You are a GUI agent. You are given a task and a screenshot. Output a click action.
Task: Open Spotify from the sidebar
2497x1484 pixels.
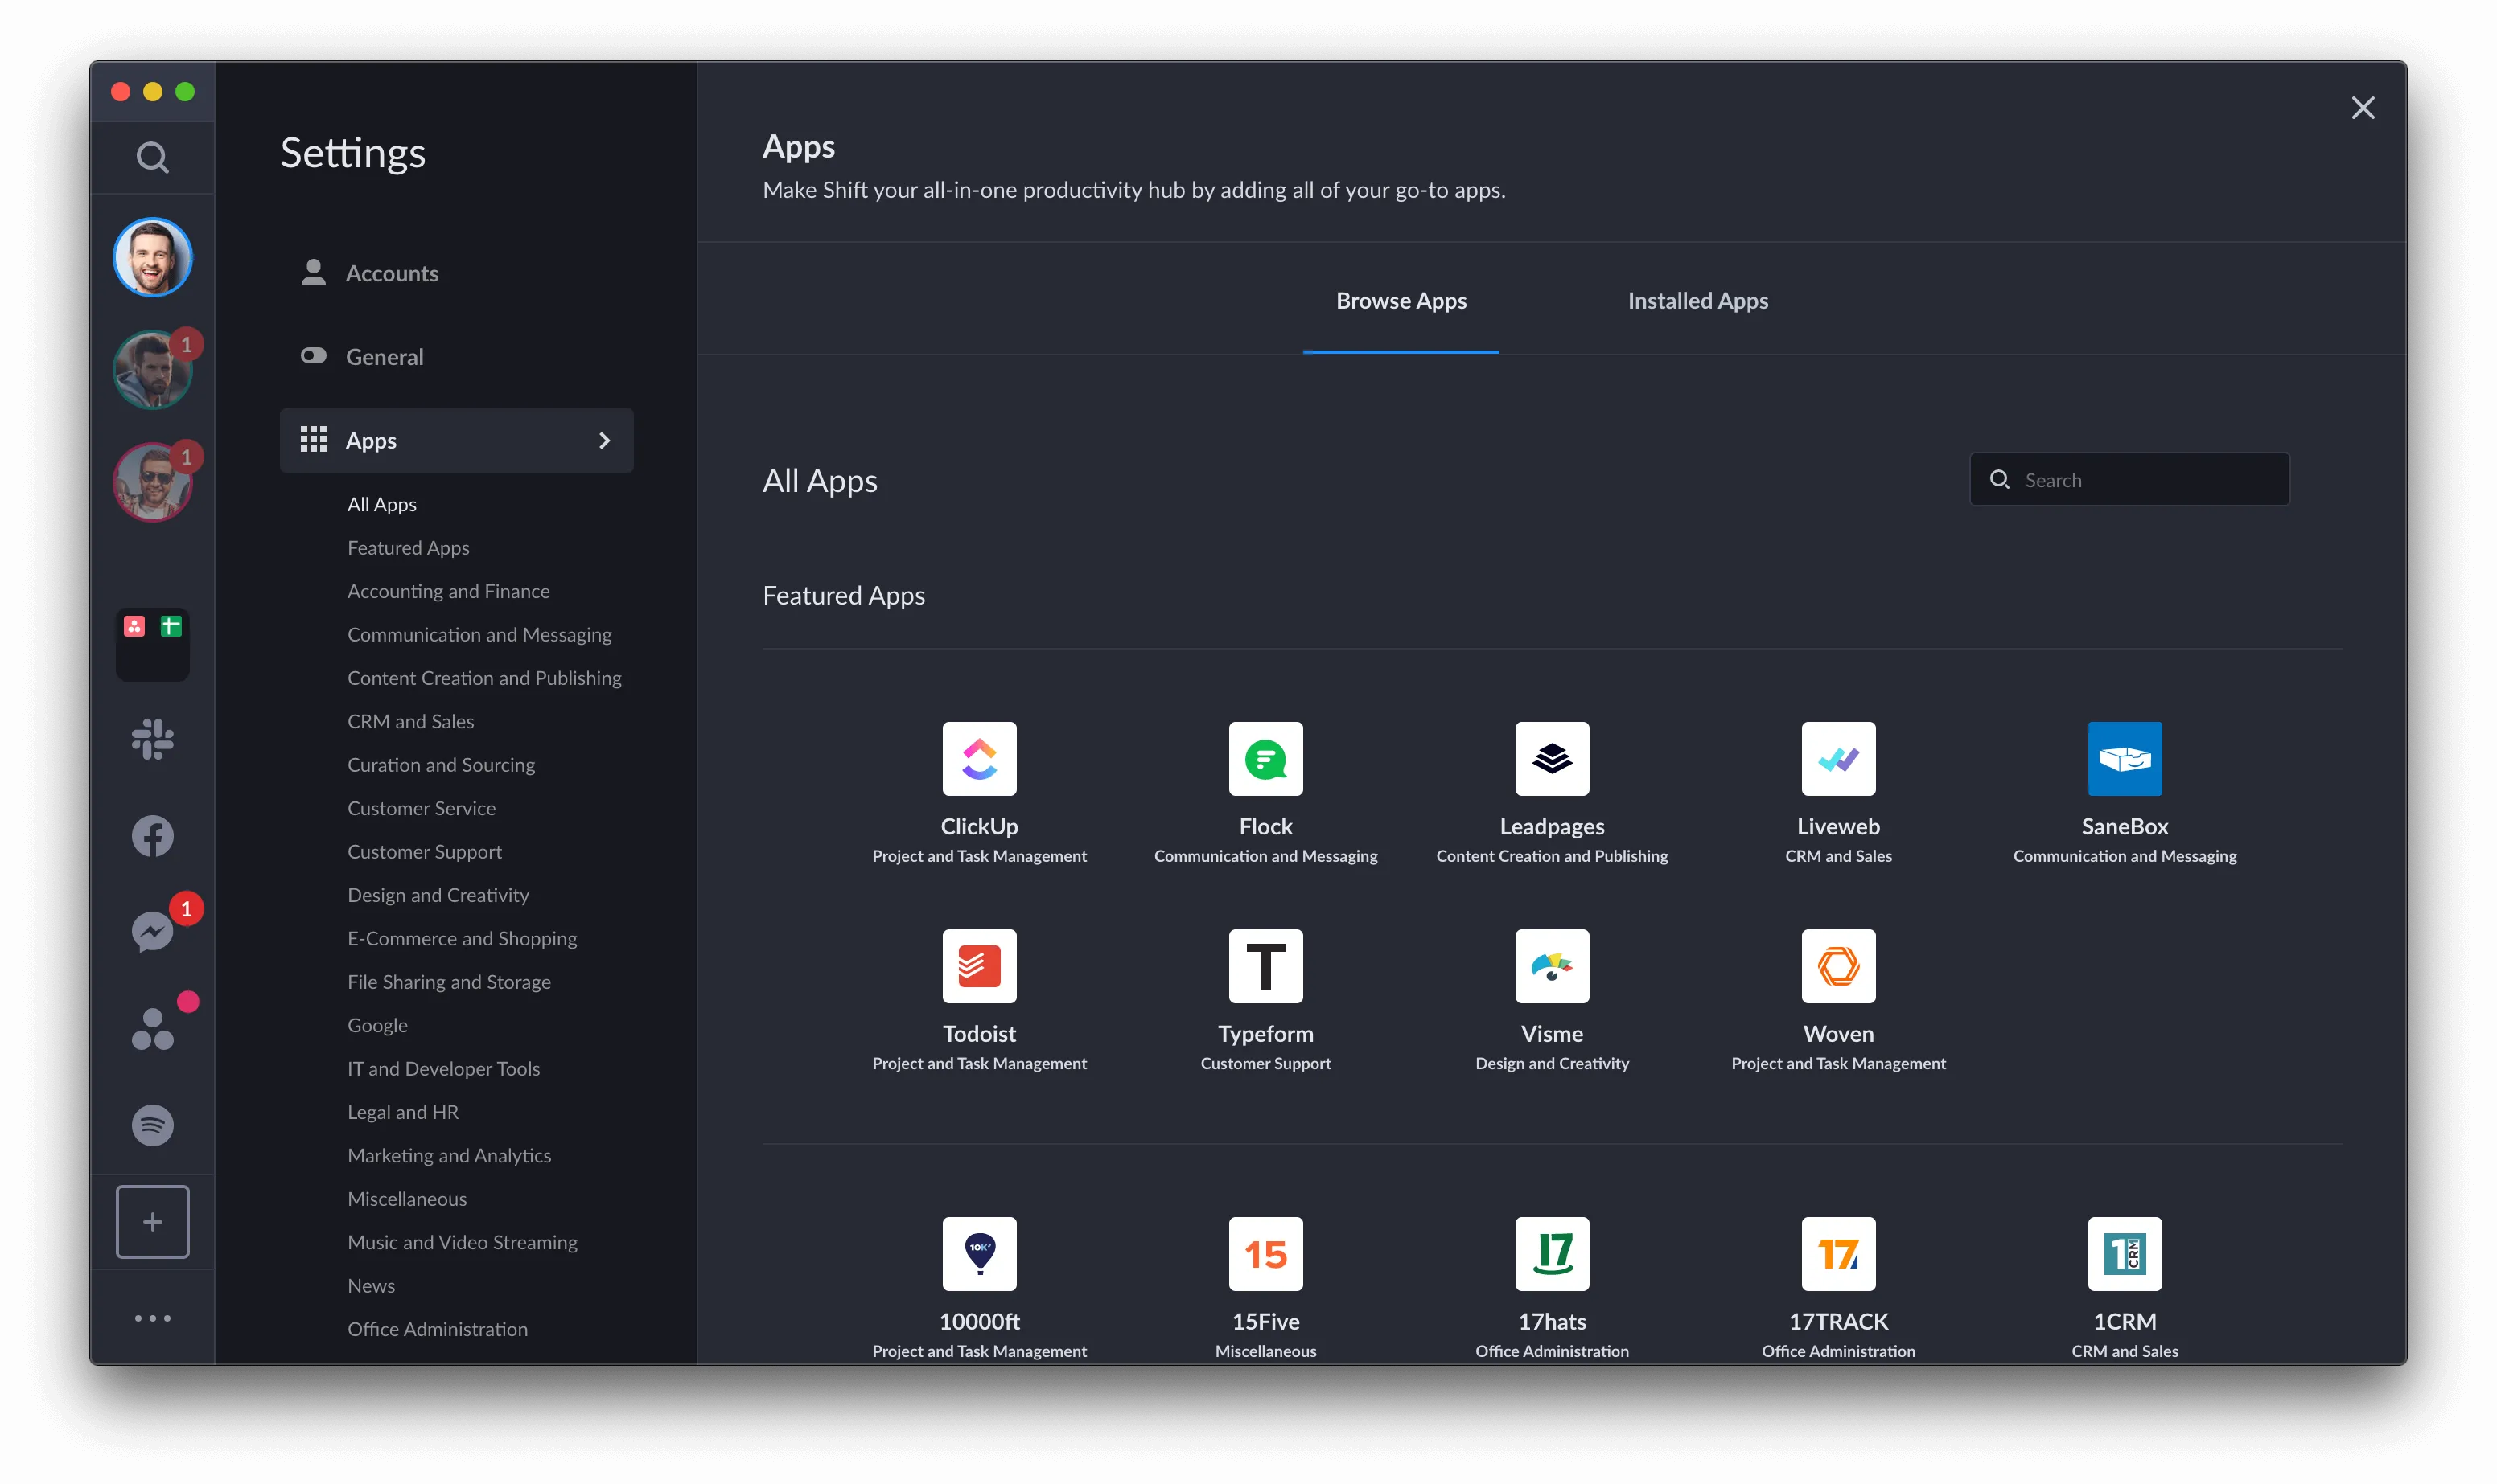pos(152,1125)
